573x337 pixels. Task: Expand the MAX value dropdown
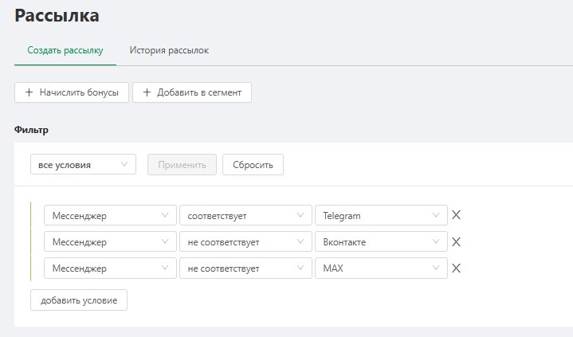tap(381, 268)
